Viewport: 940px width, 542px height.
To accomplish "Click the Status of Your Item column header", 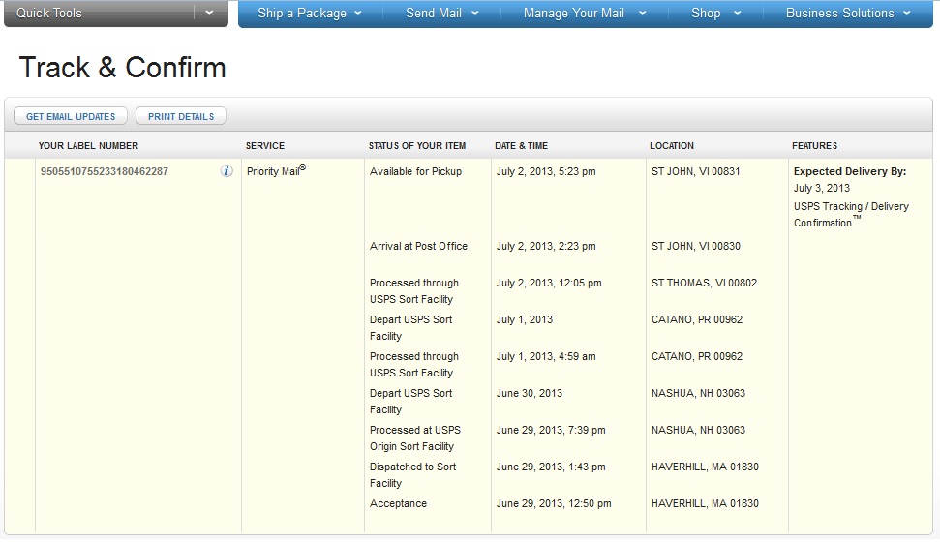I will coord(416,146).
